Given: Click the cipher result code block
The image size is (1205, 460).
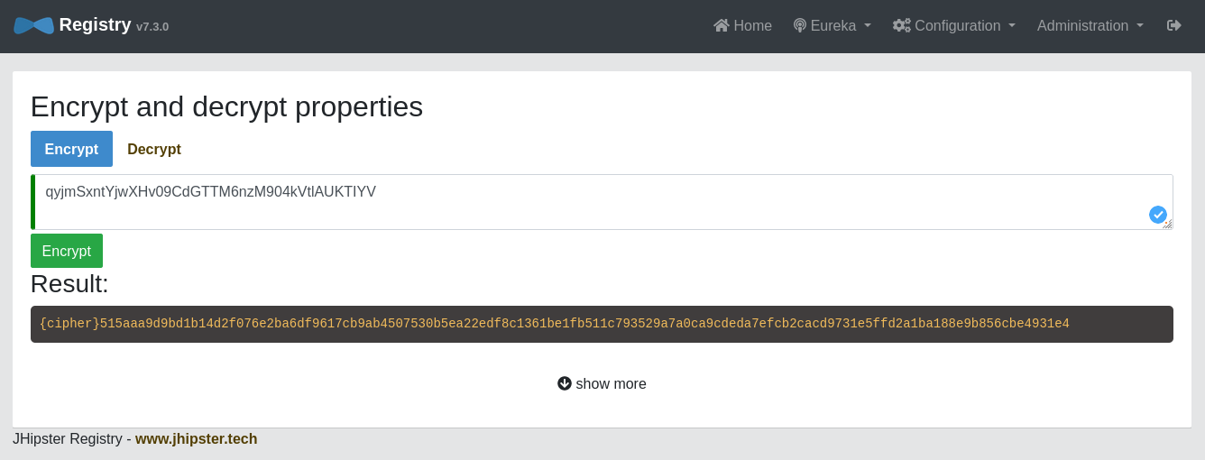Looking at the screenshot, I should tap(602, 324).
